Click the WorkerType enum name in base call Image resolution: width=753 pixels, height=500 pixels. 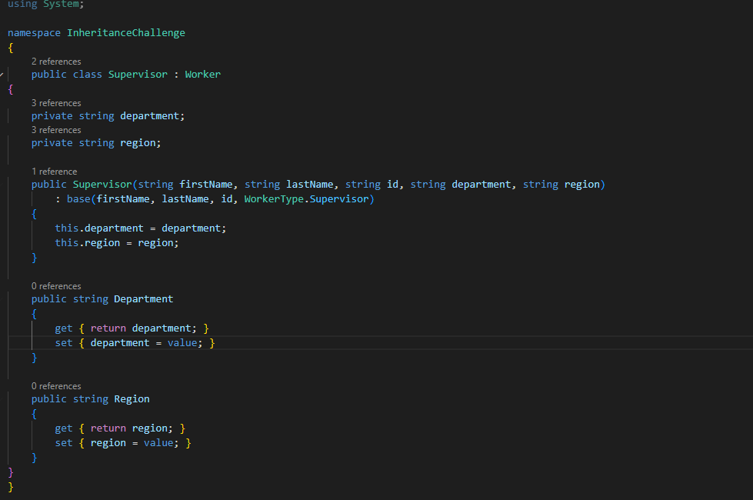(x=274, y=199)
